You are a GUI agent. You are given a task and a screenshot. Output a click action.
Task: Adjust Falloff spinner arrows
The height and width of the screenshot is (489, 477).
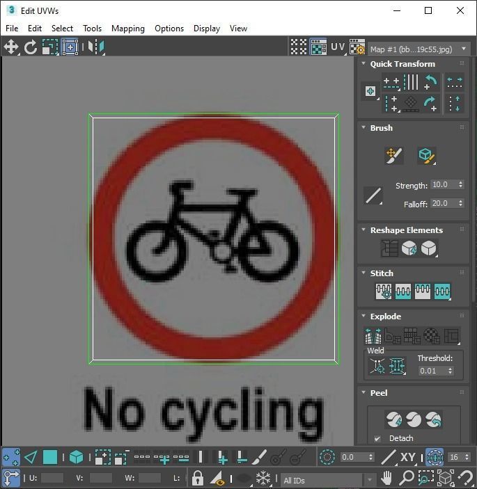[x=461, y=203]
